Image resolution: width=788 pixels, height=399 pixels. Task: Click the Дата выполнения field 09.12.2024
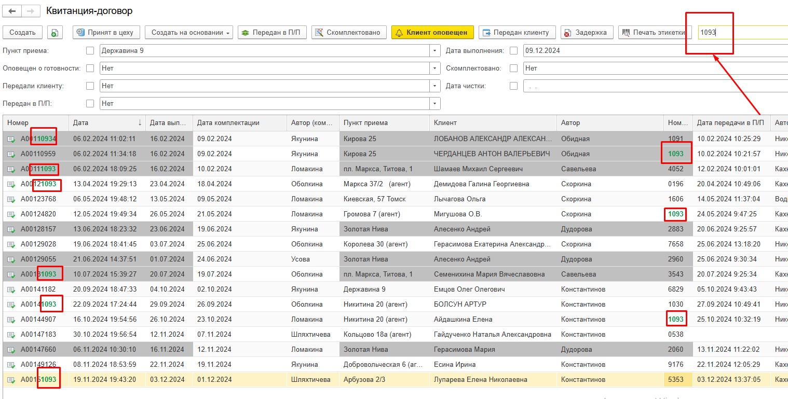coord(655,51)
